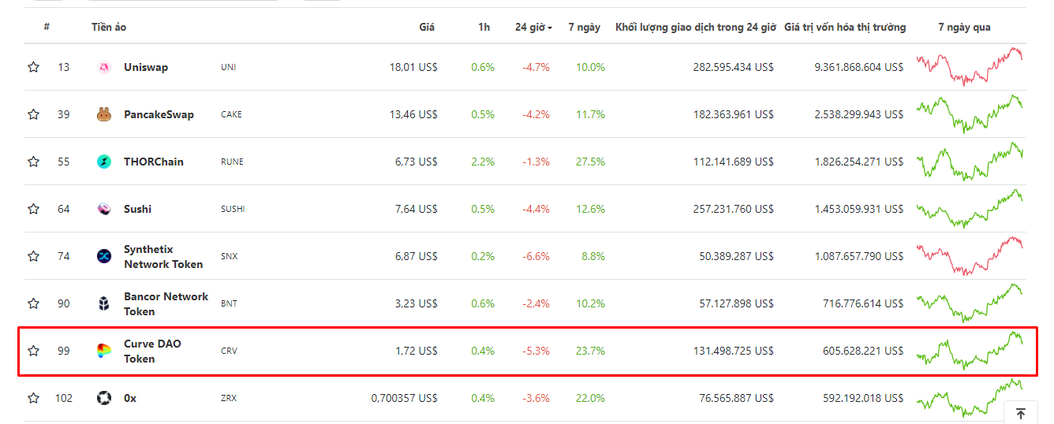Open the Sushi coin page
The image size is (1054, 424).
point(137,209)
